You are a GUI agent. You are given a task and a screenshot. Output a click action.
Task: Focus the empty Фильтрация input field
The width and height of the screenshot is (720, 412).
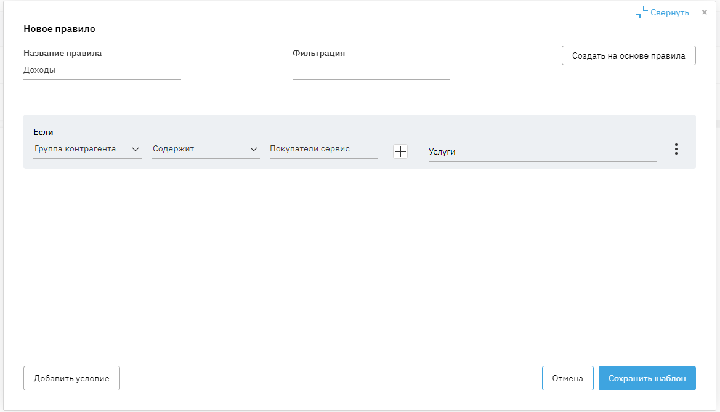pos(371,71)
